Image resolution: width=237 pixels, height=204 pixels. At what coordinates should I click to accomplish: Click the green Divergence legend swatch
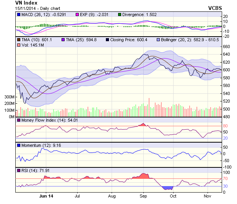tap(119, 14)
